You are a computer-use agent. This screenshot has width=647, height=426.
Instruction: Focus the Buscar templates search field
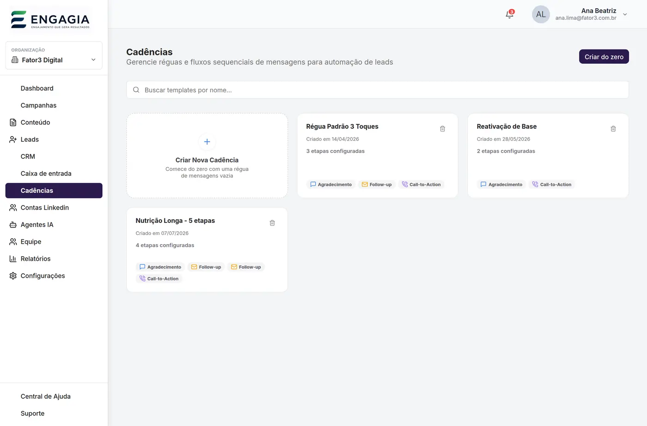tap(377, 90)
